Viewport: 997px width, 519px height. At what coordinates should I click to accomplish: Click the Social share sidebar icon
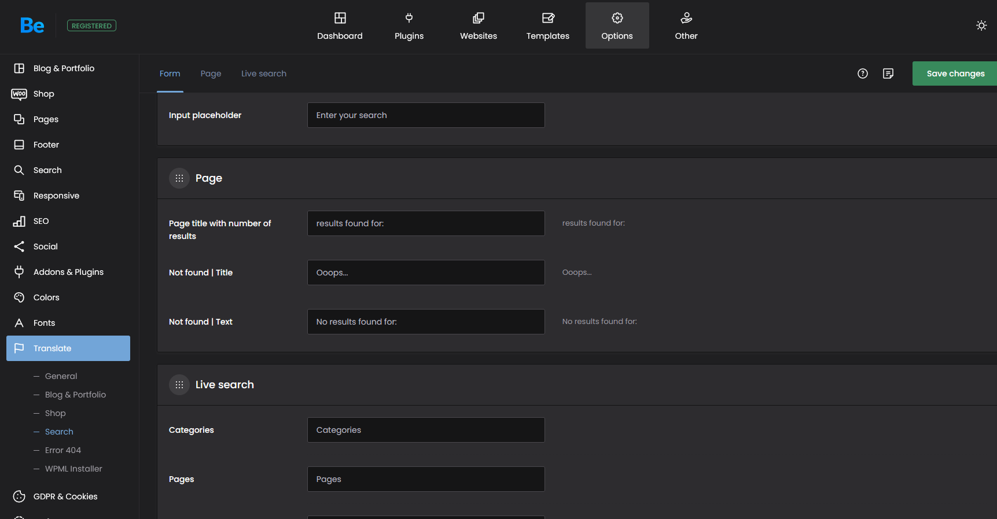(x=19, y=246)
